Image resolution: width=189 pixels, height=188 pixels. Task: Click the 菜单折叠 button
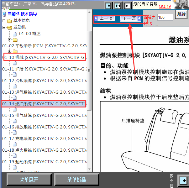tap(77, 180)
